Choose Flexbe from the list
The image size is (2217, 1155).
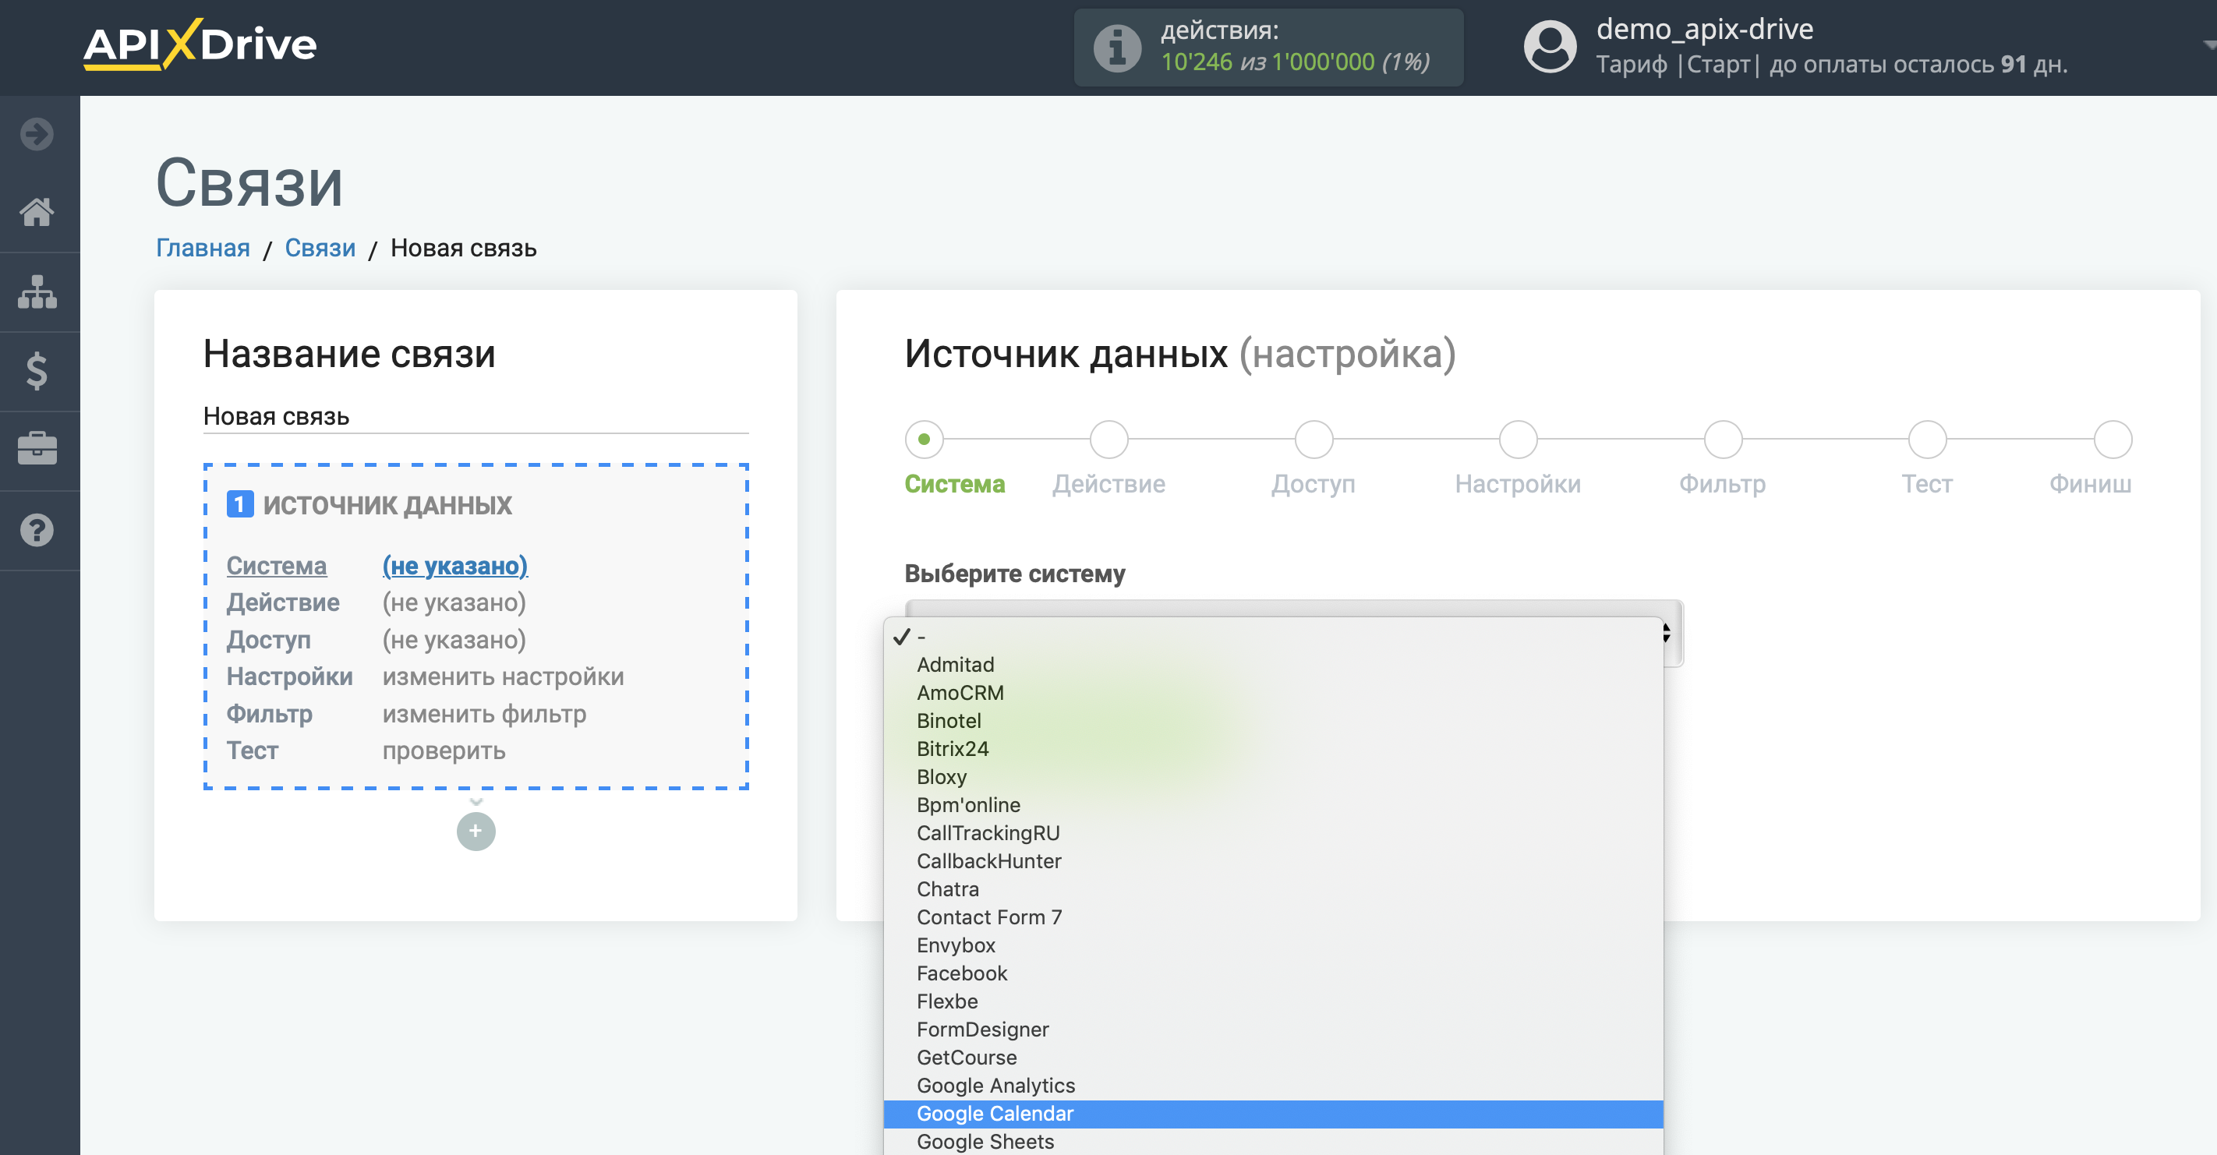1274,1001
